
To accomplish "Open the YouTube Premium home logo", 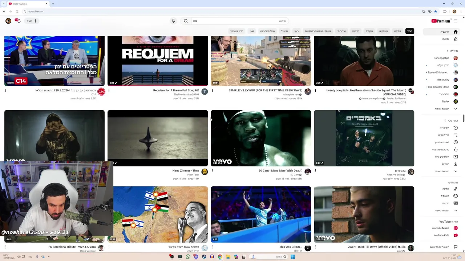I will pos(440,21).
